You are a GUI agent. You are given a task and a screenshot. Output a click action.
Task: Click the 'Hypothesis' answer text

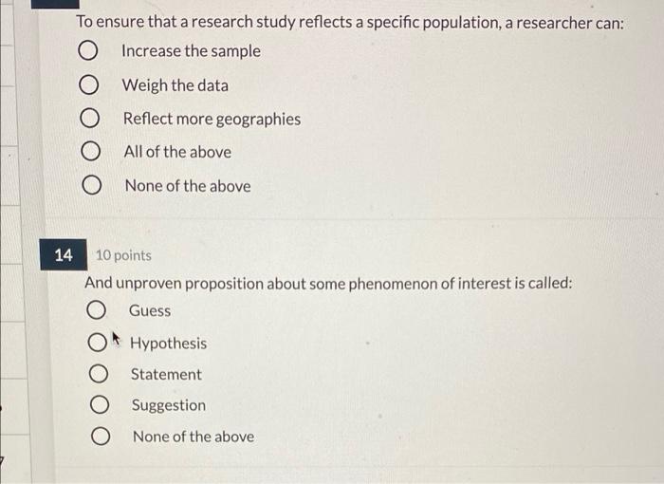(x=168, y=344)
